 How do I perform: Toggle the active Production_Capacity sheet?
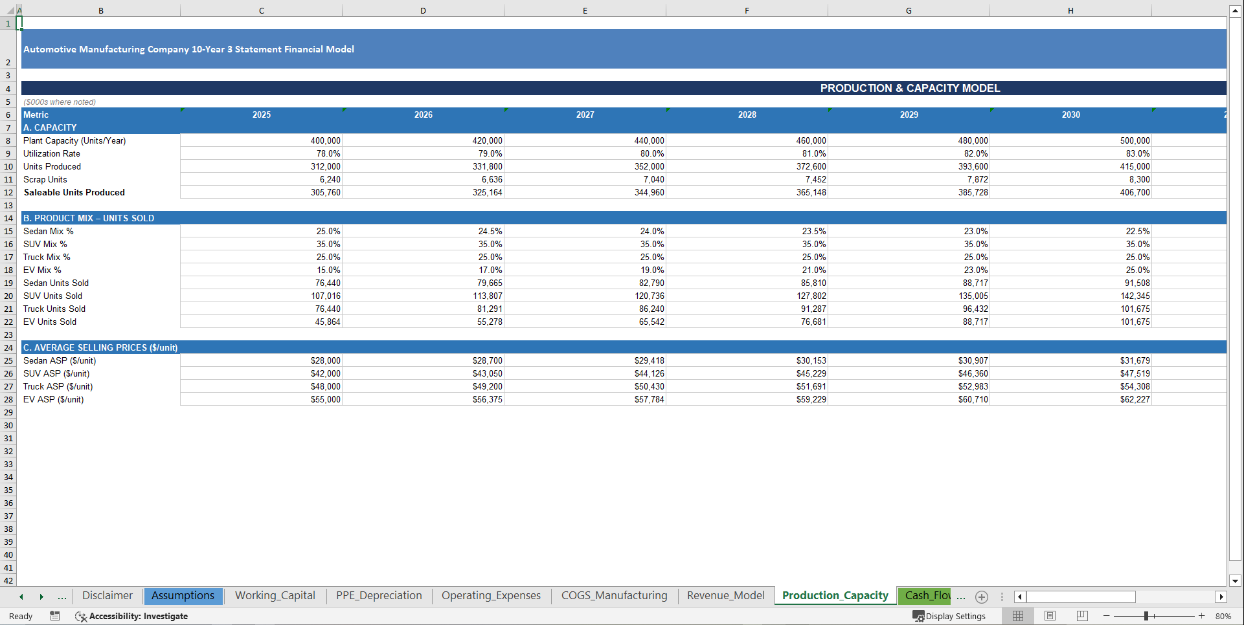click(835, 595)
